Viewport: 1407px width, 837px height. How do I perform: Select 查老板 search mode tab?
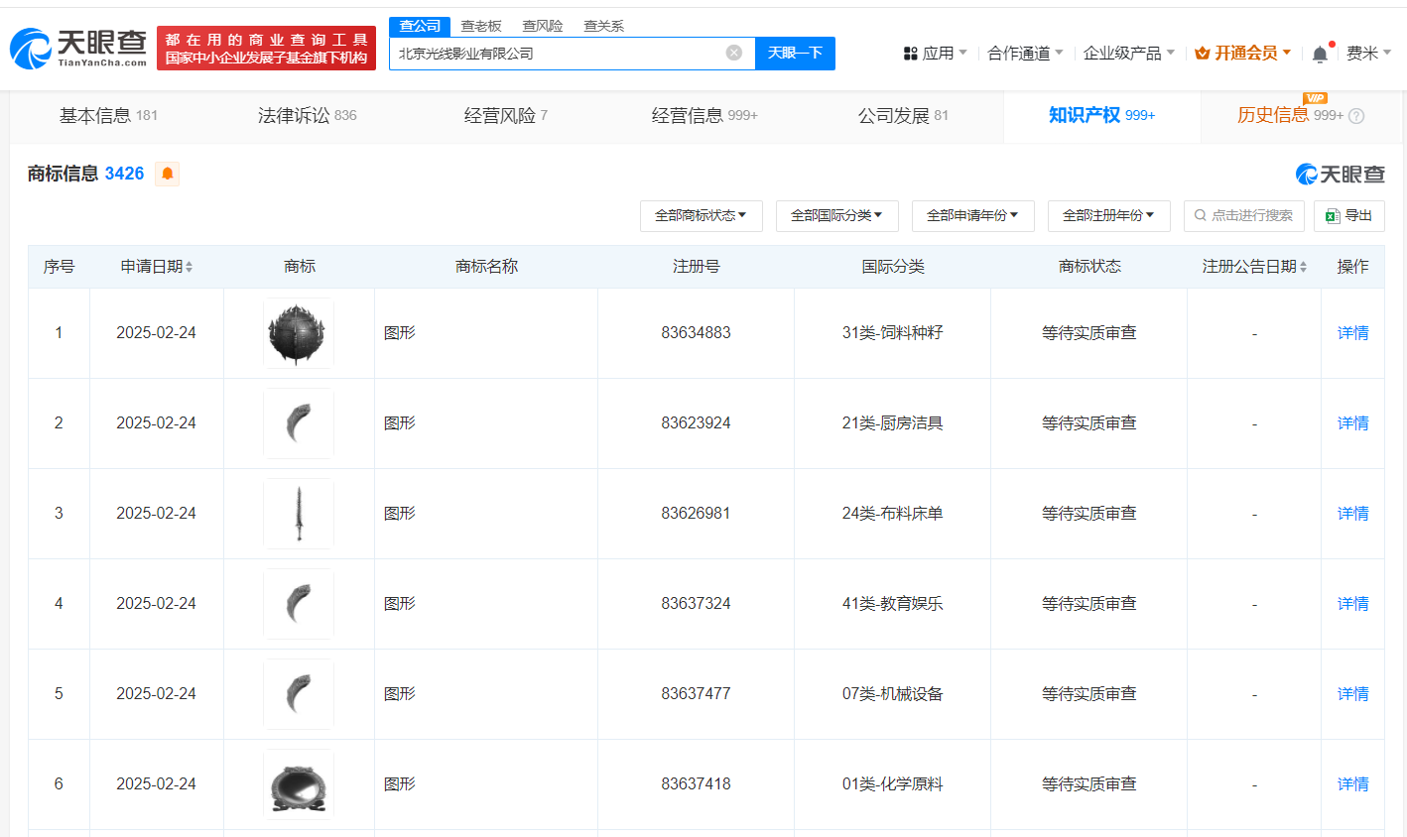coord(481,26)
